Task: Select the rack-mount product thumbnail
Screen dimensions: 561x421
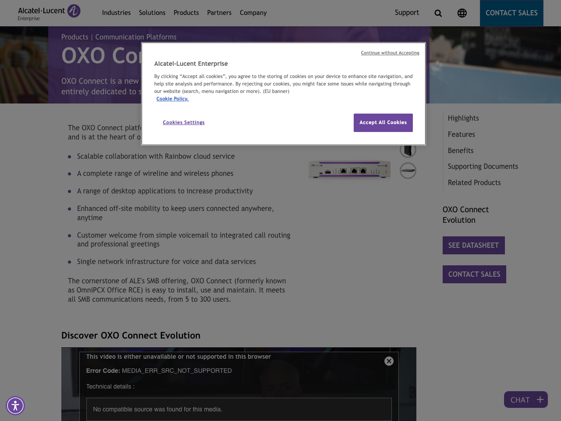Action: 408,171
